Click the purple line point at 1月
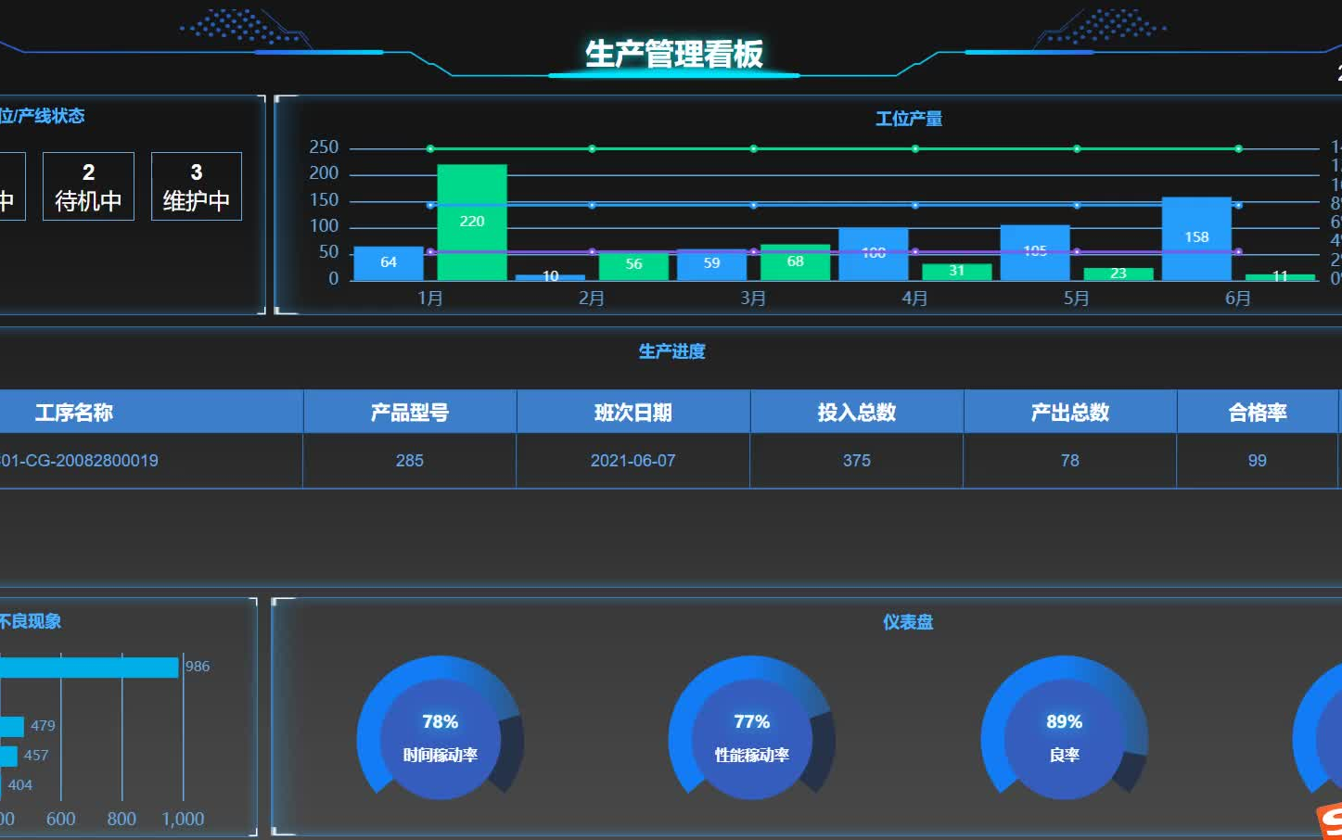 pyautogui.click(x=430, y=251)
